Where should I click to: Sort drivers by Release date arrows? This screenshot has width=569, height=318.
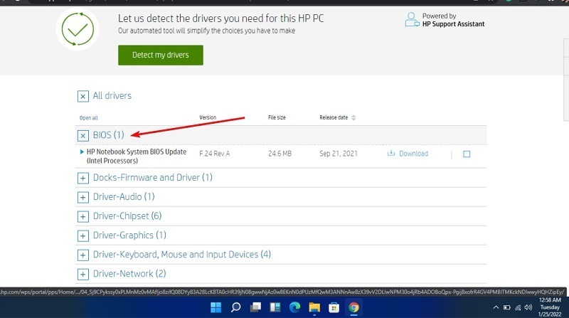click(x=353, y=117)
